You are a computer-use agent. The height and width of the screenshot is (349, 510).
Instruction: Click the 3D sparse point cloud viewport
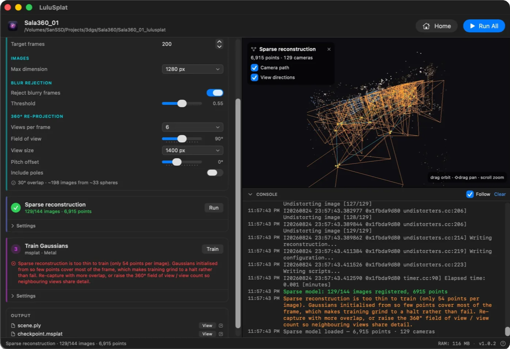[x=376, y=113]
